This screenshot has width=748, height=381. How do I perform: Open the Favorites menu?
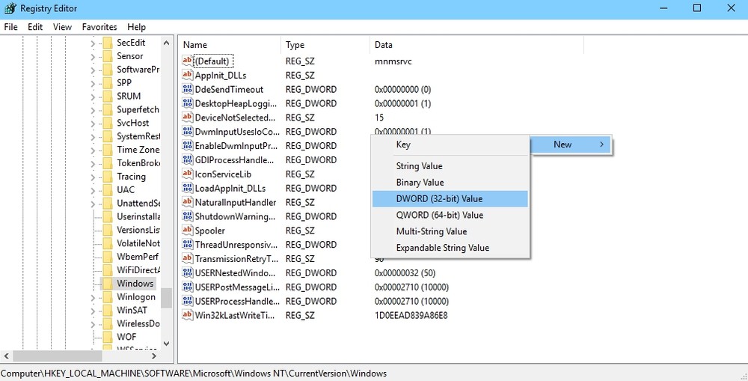pyautogui.click(x=99, y=27)
